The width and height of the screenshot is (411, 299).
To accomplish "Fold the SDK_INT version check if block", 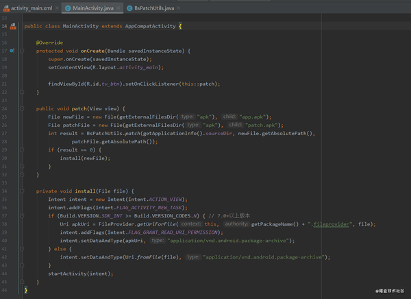I will coord(23,215).
